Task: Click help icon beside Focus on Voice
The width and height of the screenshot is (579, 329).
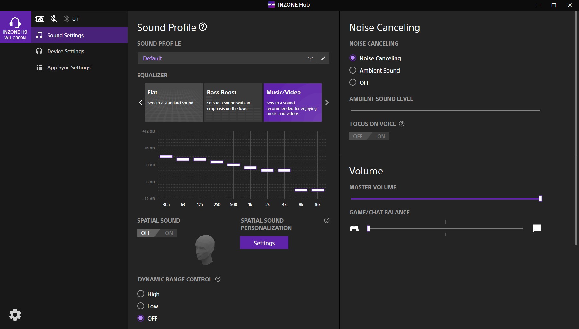Action: point(402,124)
